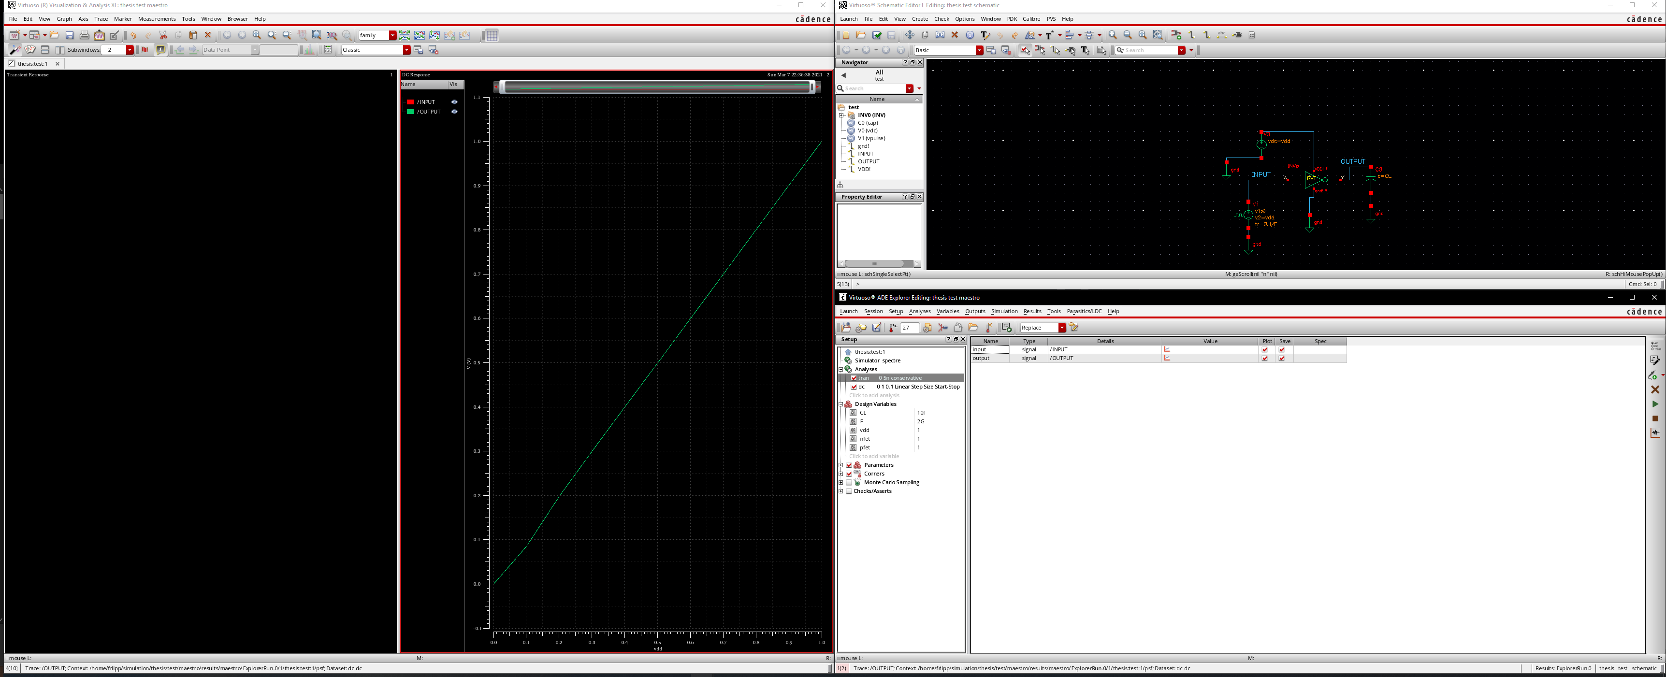1666x677 pixels.
Task: Click the zoom-out magnifier in Schematic Editor
Action: point(1128,35)
